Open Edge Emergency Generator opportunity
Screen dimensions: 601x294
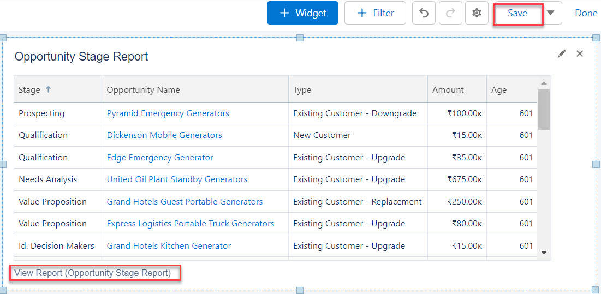point(160,157)
